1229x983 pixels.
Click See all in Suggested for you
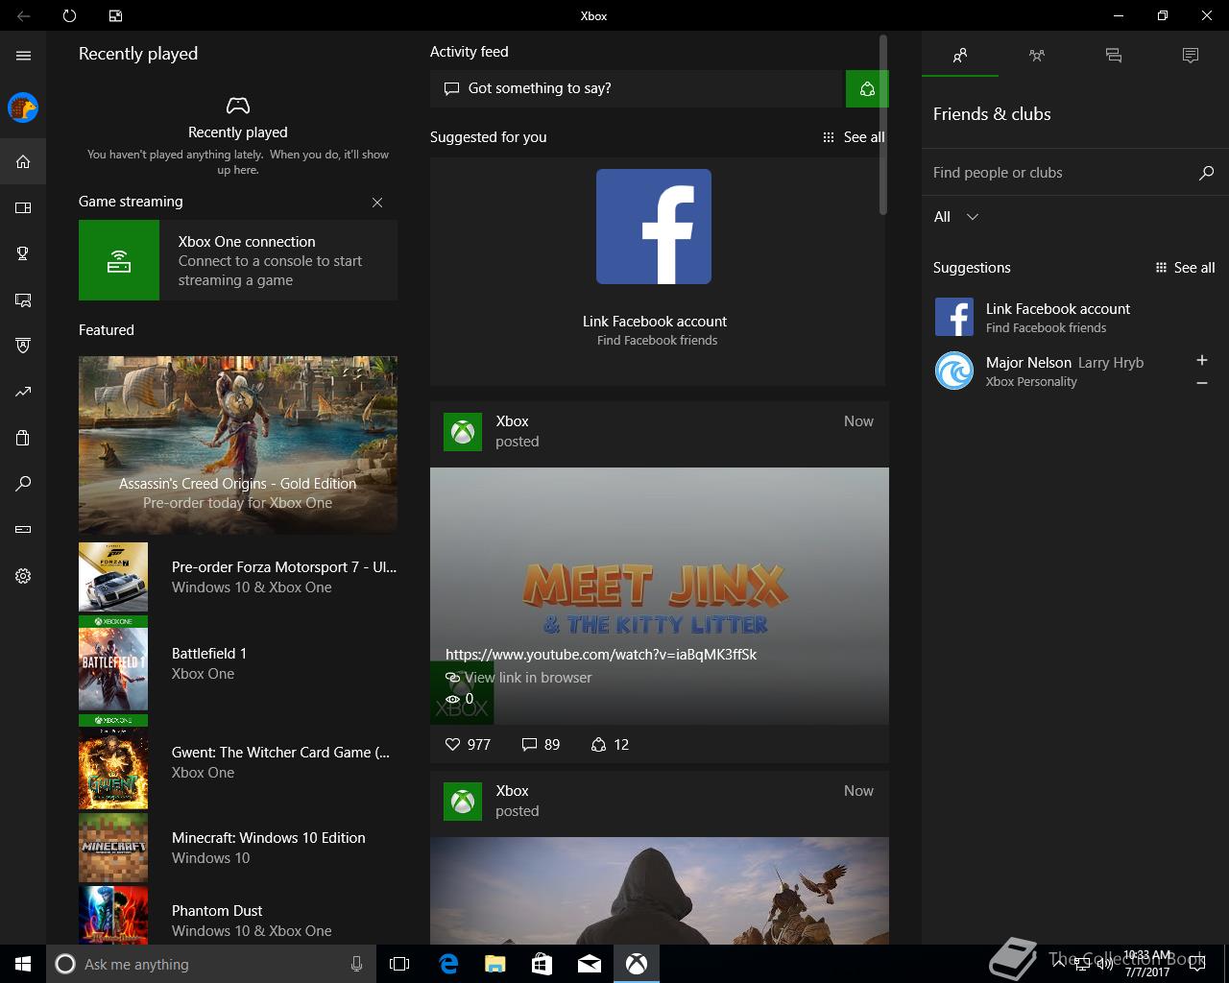854,137
